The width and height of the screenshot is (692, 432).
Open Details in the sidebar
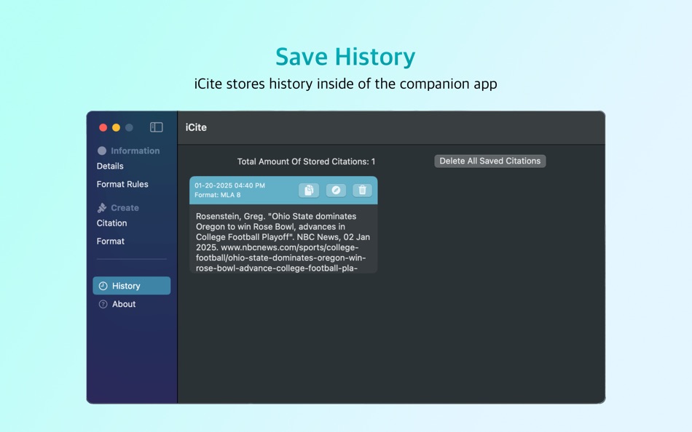coord(110,167)
